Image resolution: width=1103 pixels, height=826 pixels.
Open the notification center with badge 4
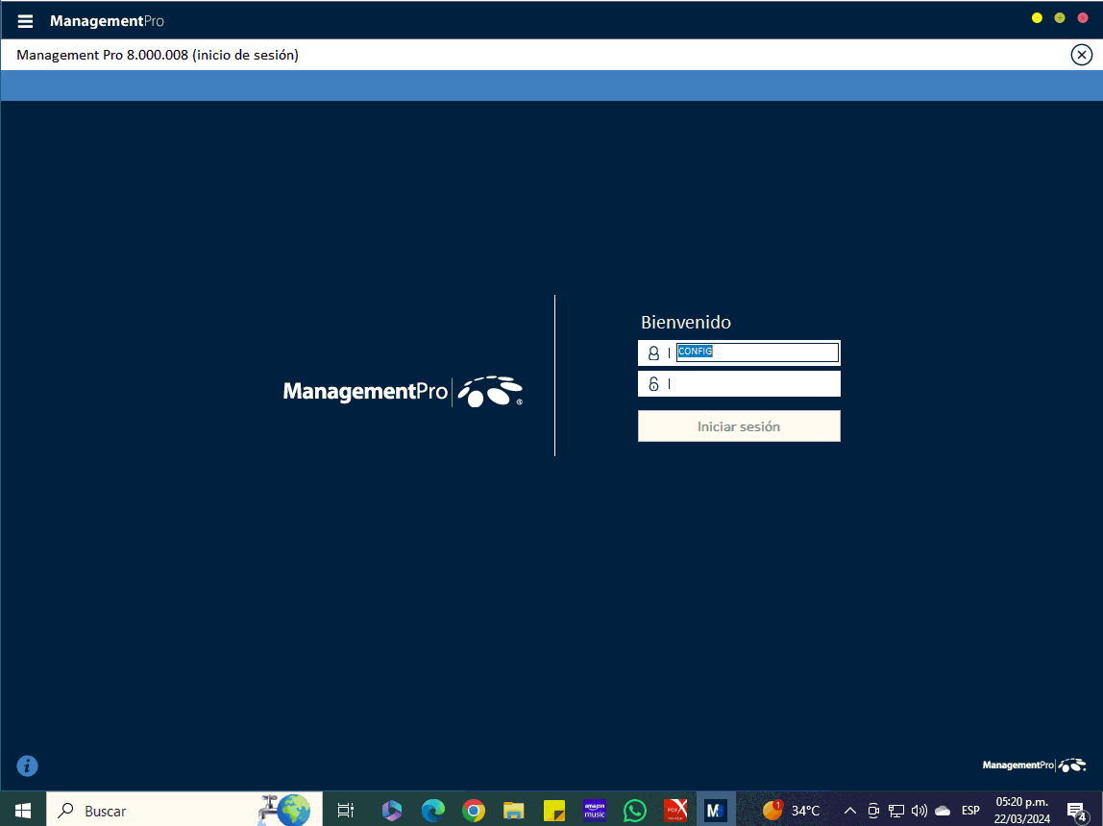(x=1076, y=812)
